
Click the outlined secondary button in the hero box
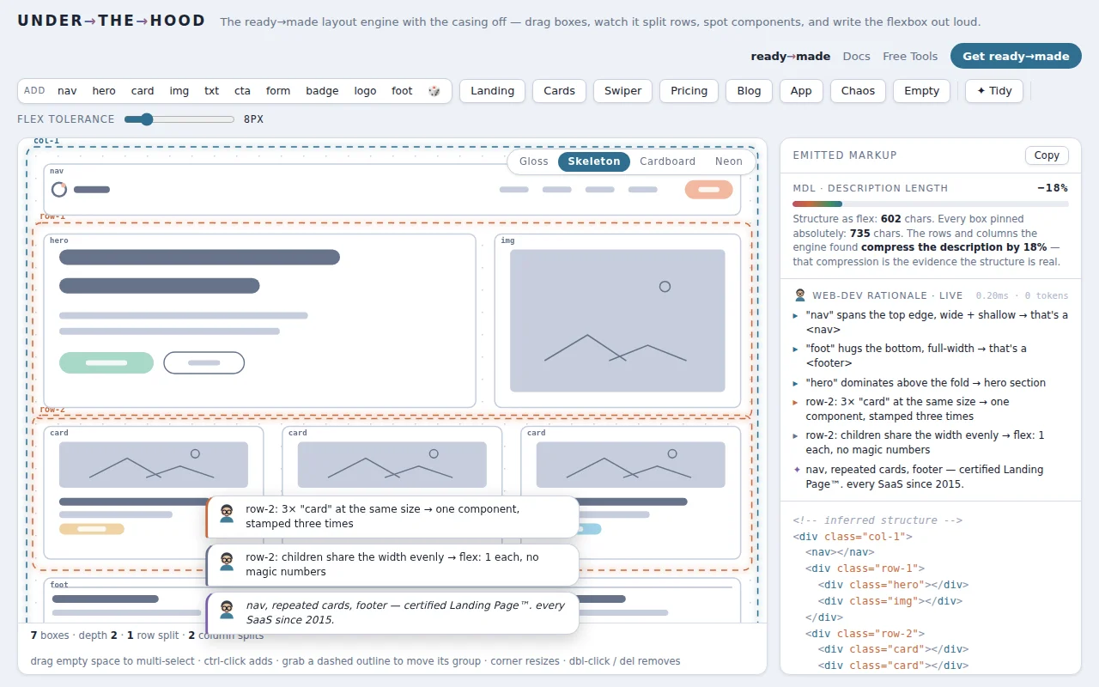tap(204, 362)
